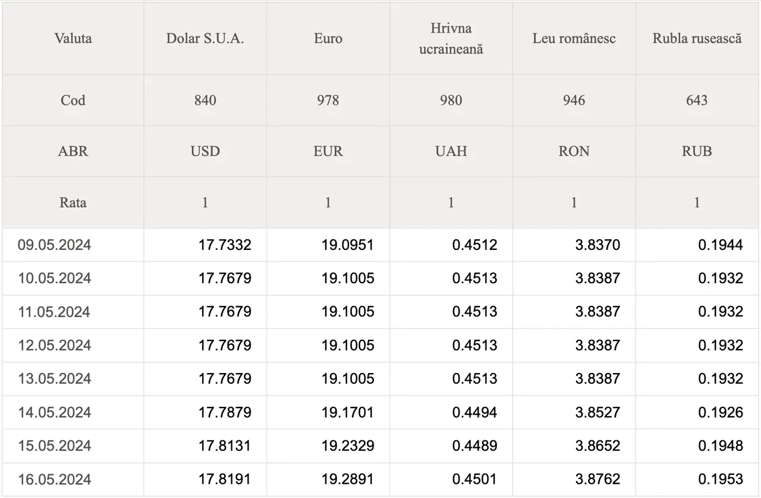Click the Rubla rusească column header
This screenshot has height=498, width=761.
coord(697,39)
